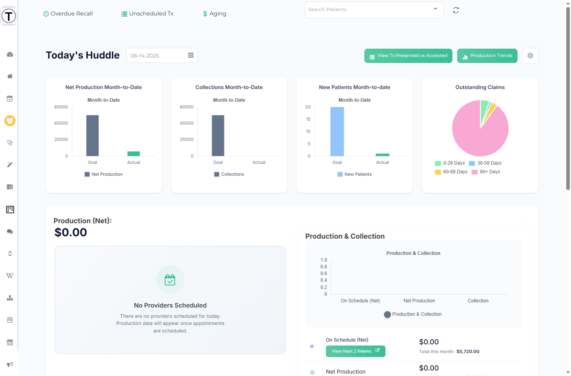Image resolution: width=571 pixels, height=376 pixels.
Task: Toggle 0-29 Days legend in claims chart
Action: point(450,163)
